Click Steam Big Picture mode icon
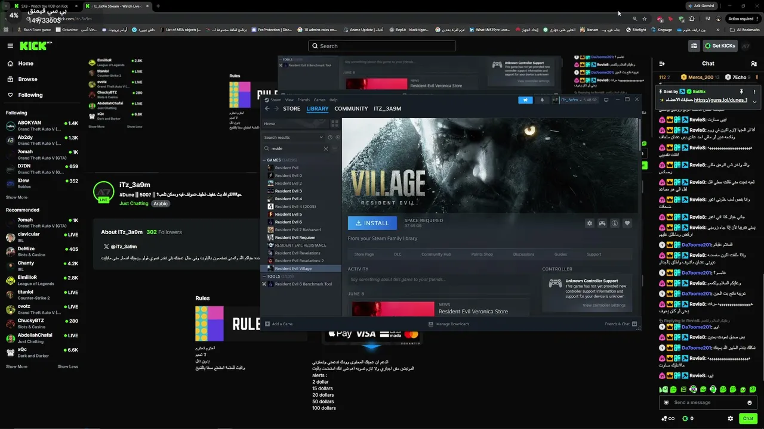Image resolution: width=764 pixels, height=429 pixels. click(x=606, y=100)
